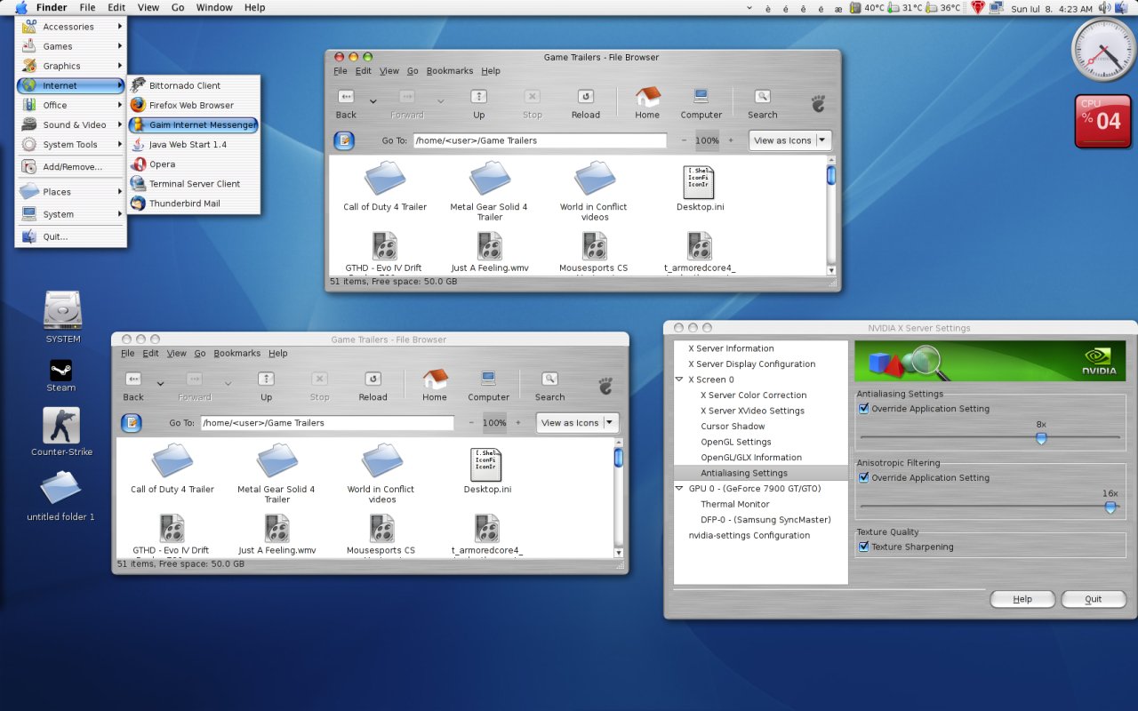1138x711 pixels.
Task: Open the Graphics menu category
Action: (71, 66)
